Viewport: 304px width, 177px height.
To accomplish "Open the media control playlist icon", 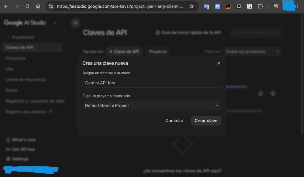I will point(276,6).
